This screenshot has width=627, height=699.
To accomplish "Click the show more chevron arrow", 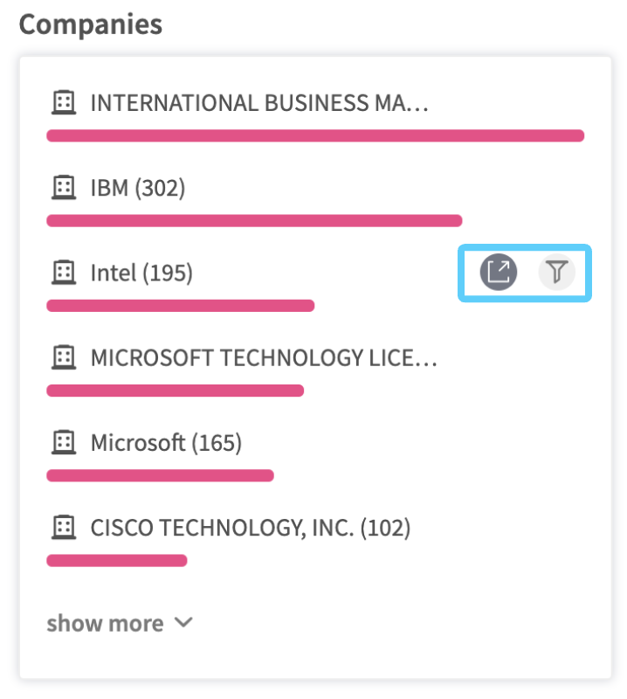I will 183,623.
